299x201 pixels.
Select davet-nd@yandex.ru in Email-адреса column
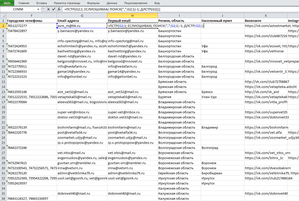click(82, 56)
